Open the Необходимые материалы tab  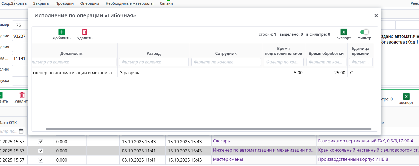point(129,3)
